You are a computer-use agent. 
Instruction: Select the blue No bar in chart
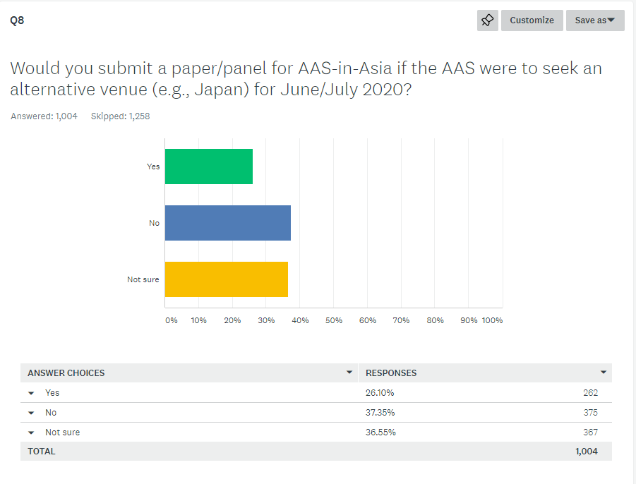point(228,223)
